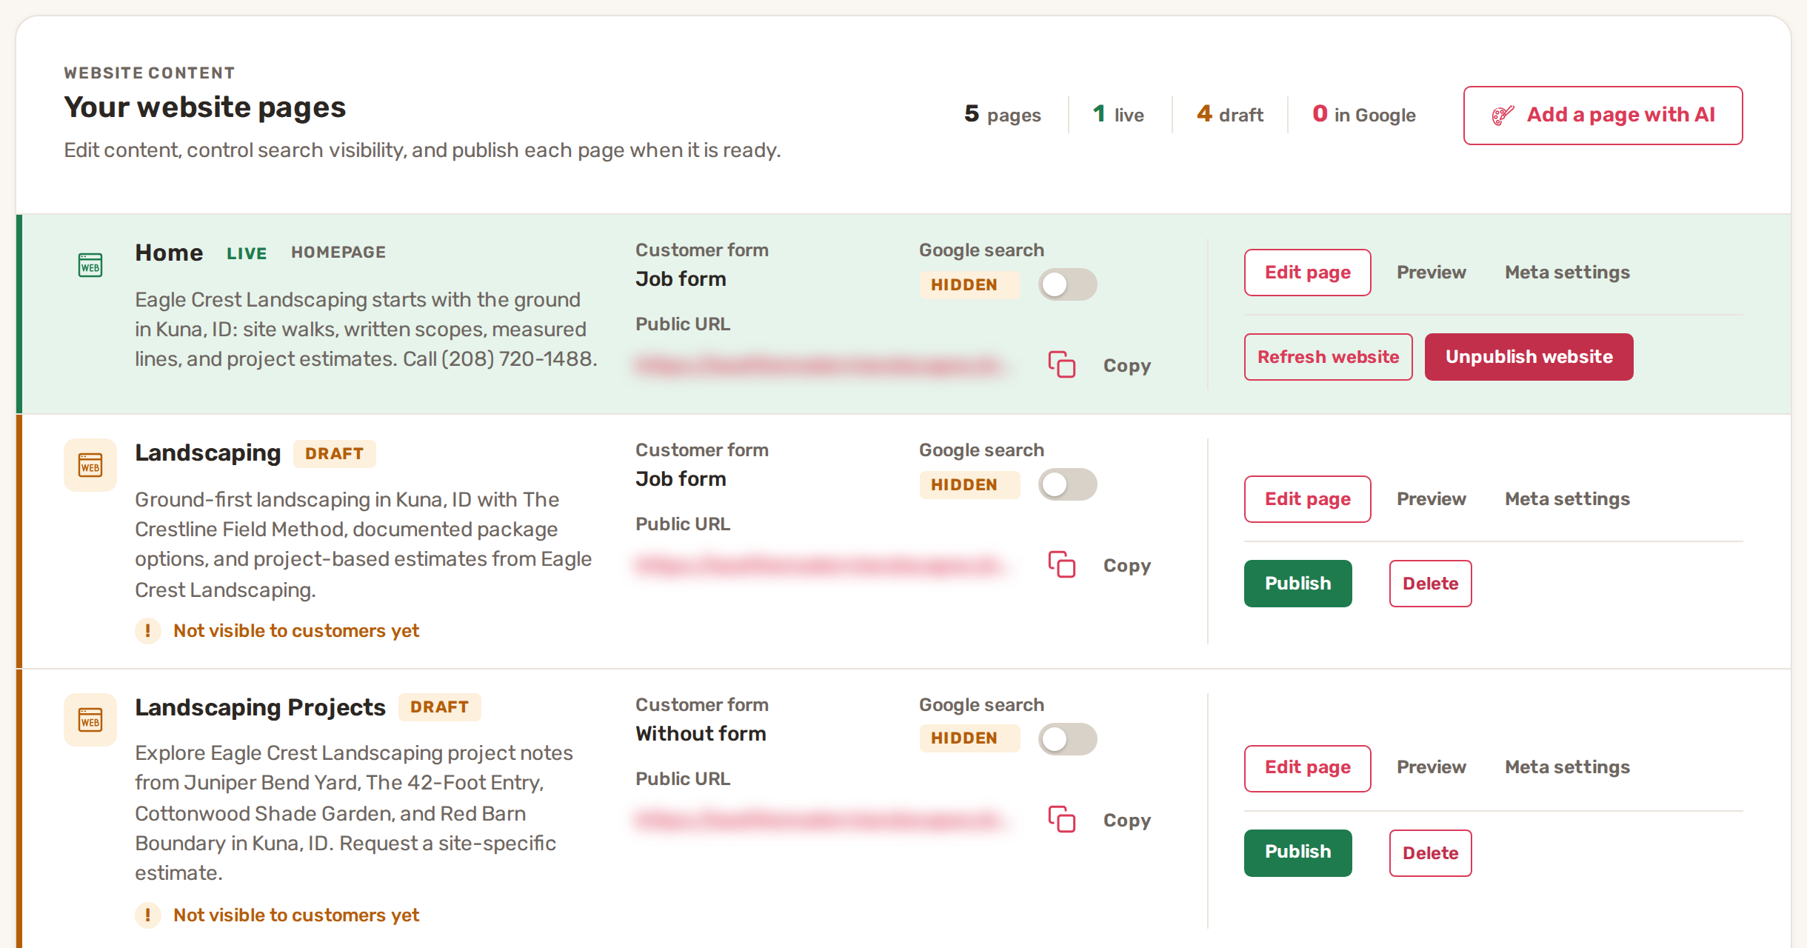Viewport: 1807px width, 948px height.
Task: Delete the Landscaping page
Action: point(1430,584)
